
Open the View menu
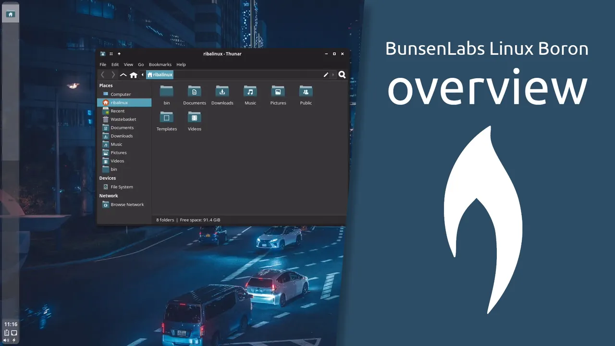(x=128, y=64)
